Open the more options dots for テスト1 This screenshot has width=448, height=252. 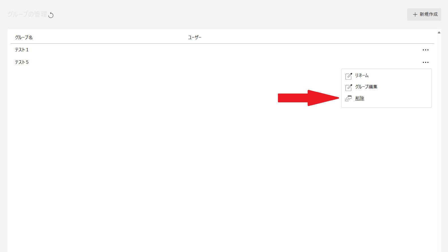pyautogui.click(x=425, y=50)
